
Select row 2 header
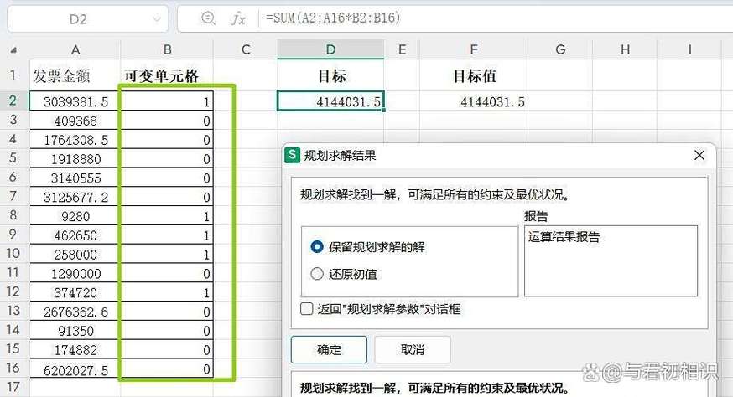tap(13, 101)
